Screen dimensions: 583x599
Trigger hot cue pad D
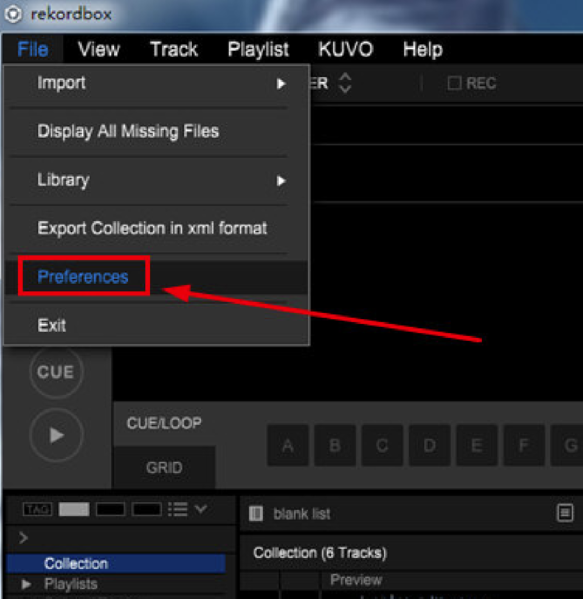[x=430, y=446]
